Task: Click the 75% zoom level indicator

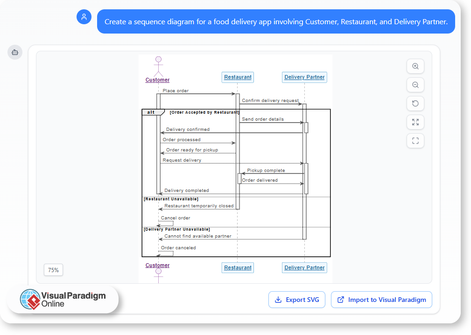Action: pyautogui.click(x=54, y=270)
